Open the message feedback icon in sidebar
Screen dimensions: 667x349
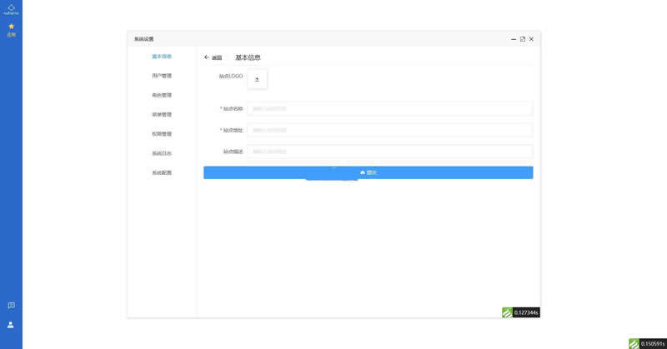[x=11, y=305]
